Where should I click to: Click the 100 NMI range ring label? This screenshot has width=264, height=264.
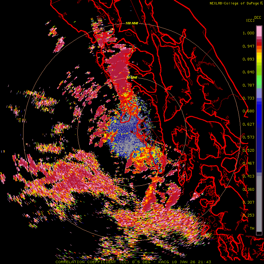click(x=132, y=23)
